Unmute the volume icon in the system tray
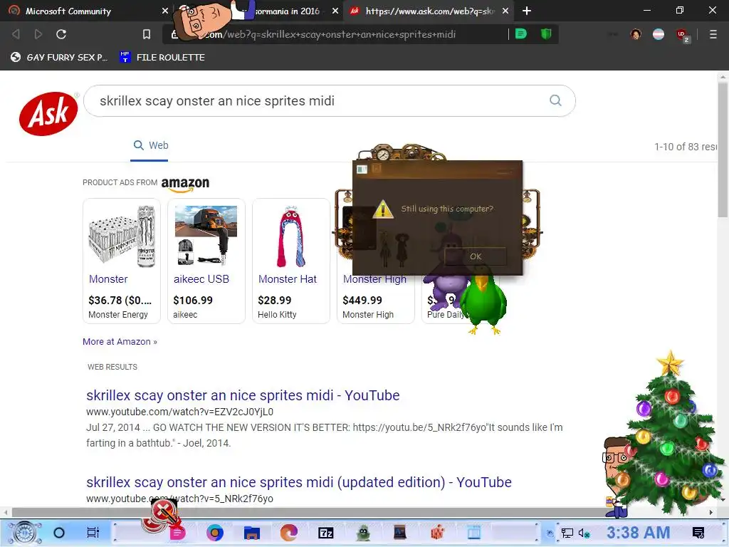The height and width of the screenshot is (547, 729). click(x=584, y=533)
